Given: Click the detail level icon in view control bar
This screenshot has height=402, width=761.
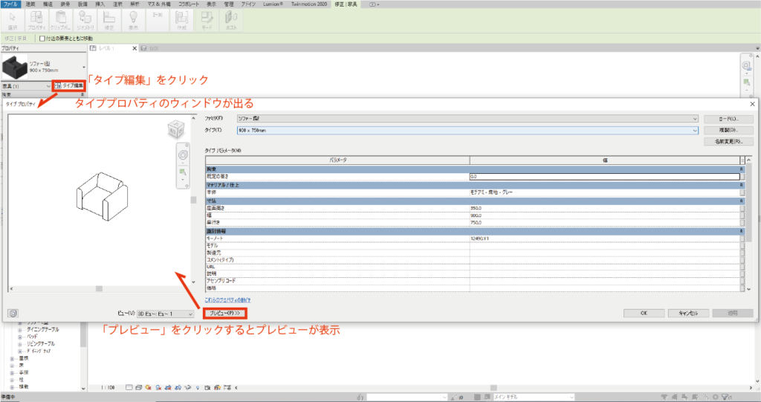Looking at the screenshot, I should point(129,387).
